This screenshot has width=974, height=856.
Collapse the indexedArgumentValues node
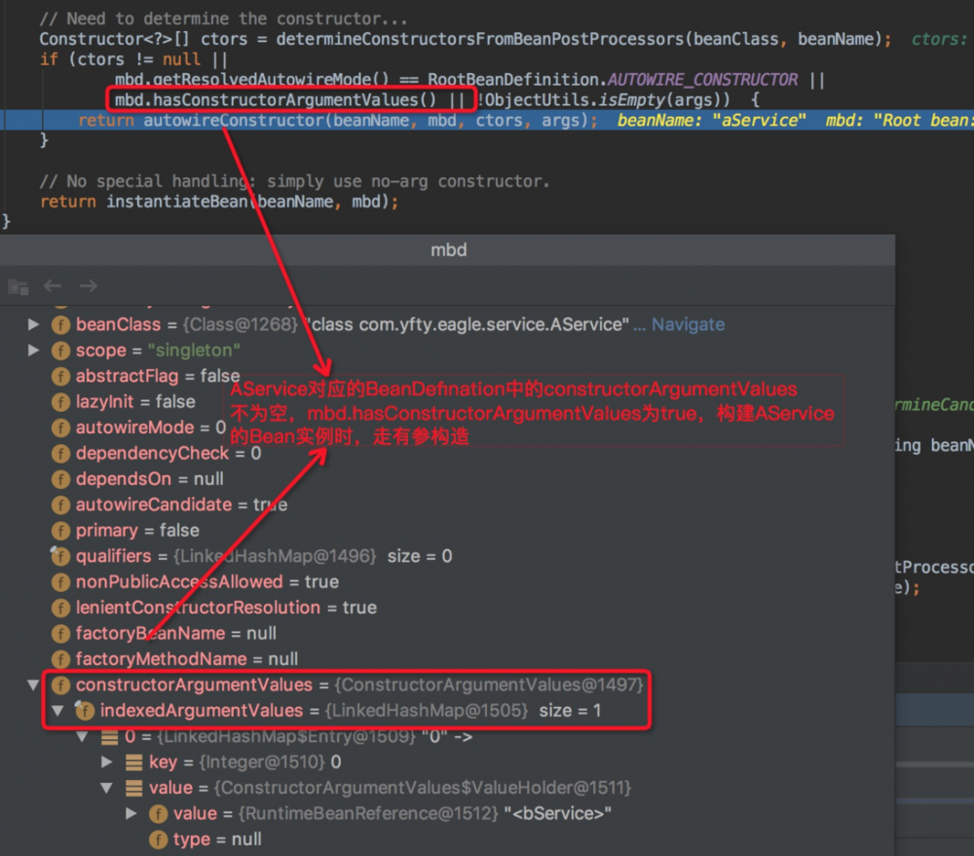(57, 711)
